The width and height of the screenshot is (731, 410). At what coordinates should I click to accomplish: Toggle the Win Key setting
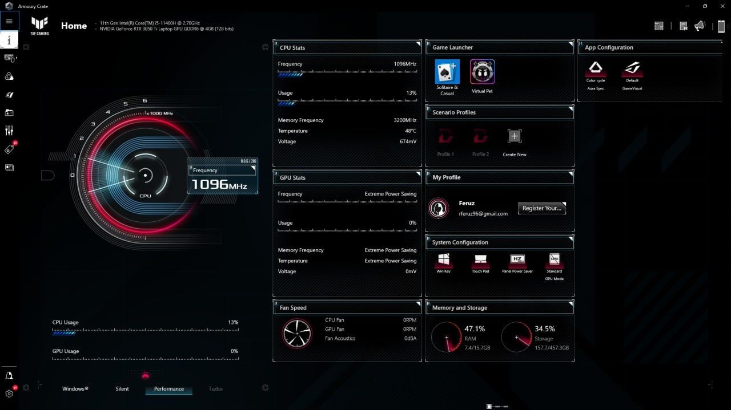(x=444, y=260)
